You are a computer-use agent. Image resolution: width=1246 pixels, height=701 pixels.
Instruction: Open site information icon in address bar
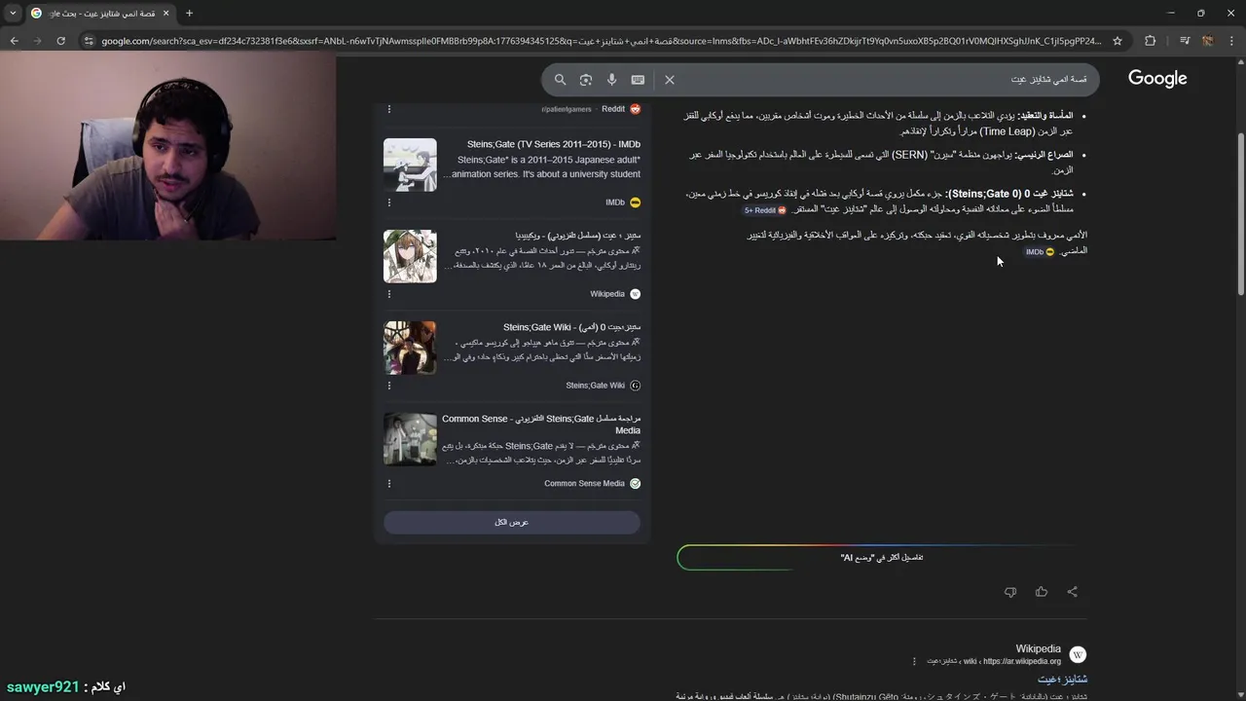pos(89,41)
